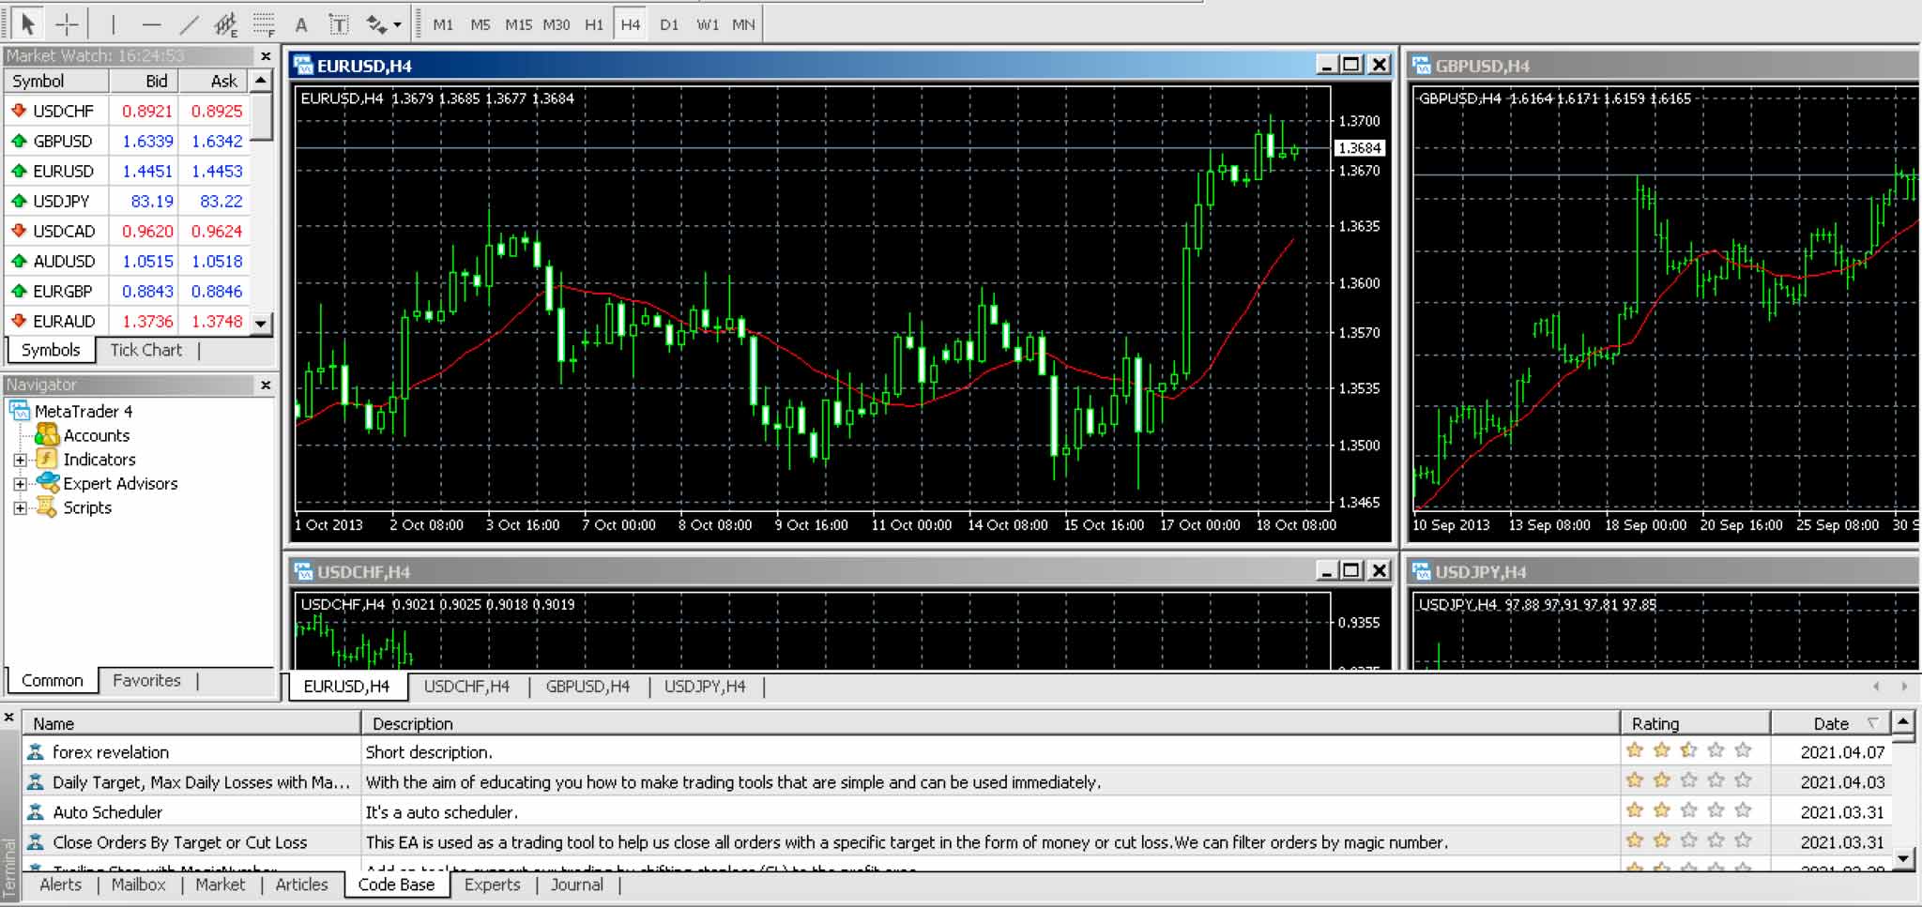Open the Experts tab in Terminal
1922x907 pixels.
(492, 884)
